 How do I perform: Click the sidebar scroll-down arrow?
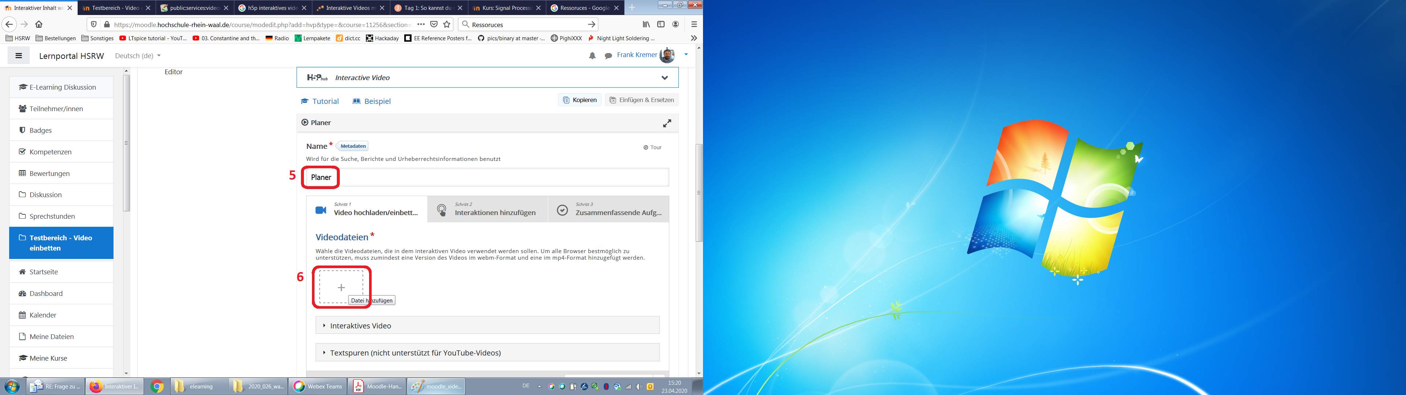pyautogui.click(x=127, y=374)
